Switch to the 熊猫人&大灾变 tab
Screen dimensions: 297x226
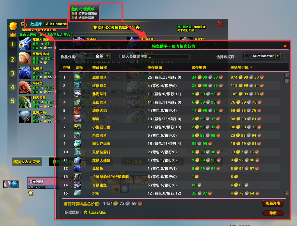(x=27, y=162)
